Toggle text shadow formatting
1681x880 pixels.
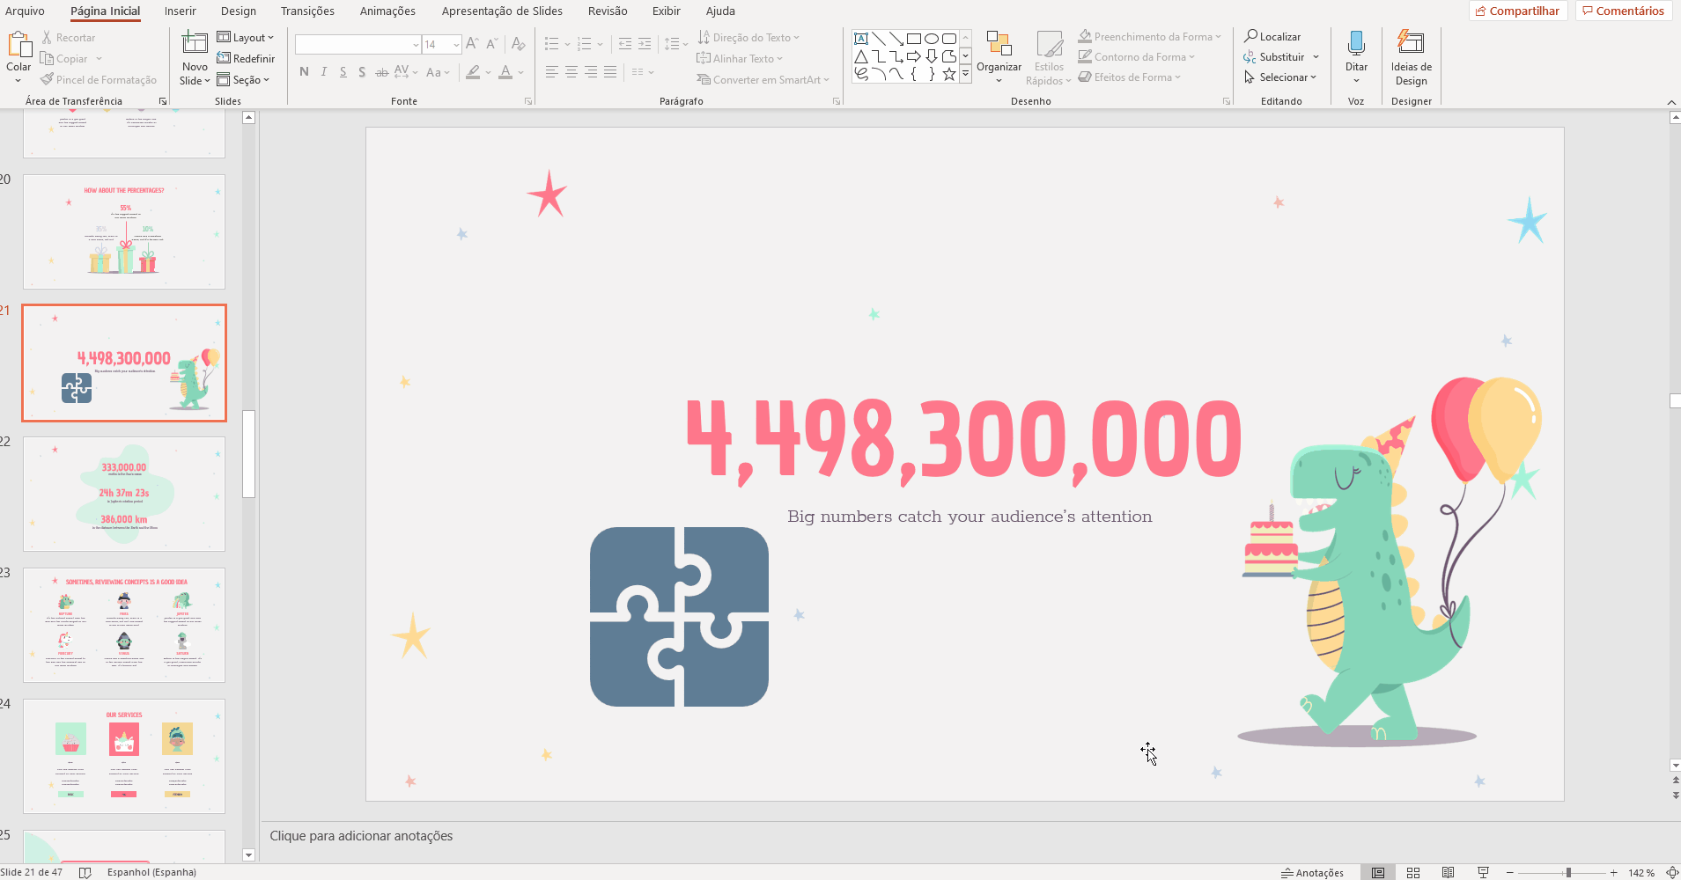[x=362, y=72]
